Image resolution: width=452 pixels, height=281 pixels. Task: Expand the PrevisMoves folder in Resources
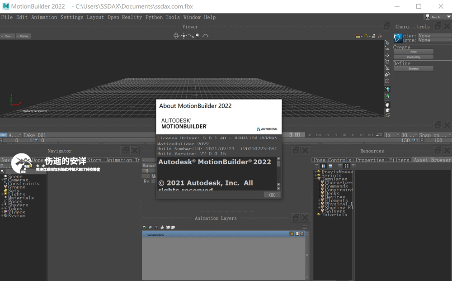[315, 171]
